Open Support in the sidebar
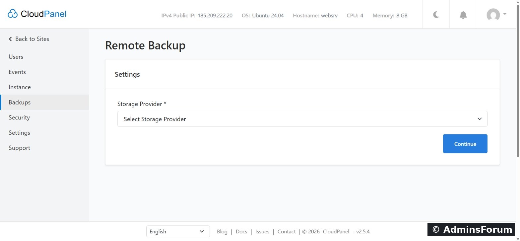 [44, 148]
